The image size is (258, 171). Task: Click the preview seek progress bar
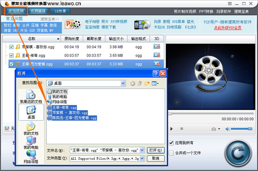[211, 114]
